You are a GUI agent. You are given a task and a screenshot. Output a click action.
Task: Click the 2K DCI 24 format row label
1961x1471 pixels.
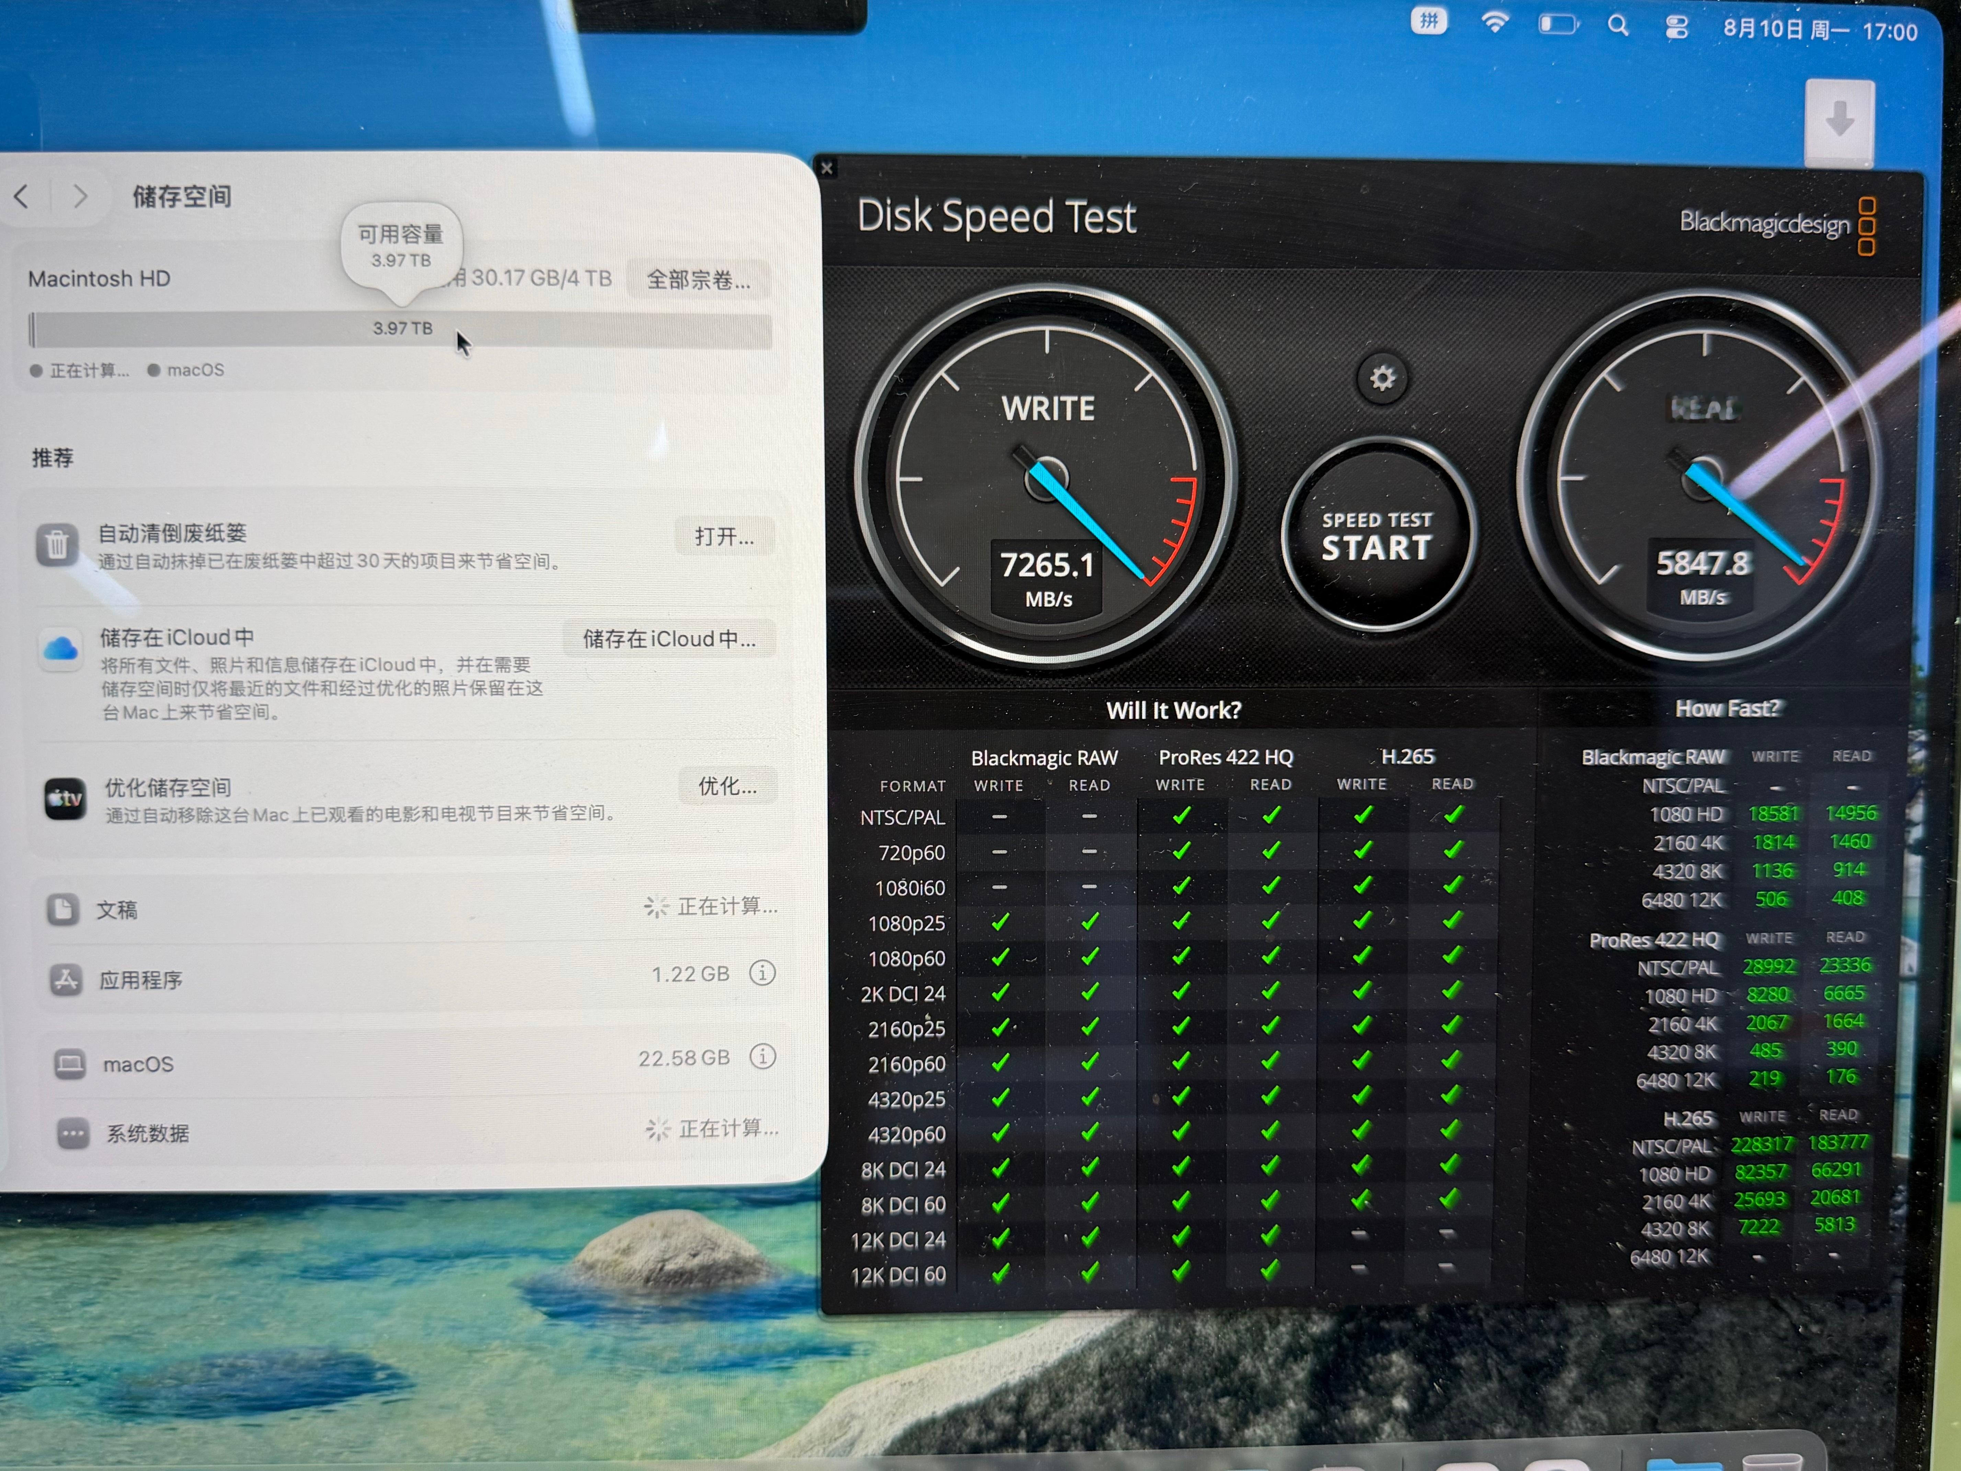point(903,994)
